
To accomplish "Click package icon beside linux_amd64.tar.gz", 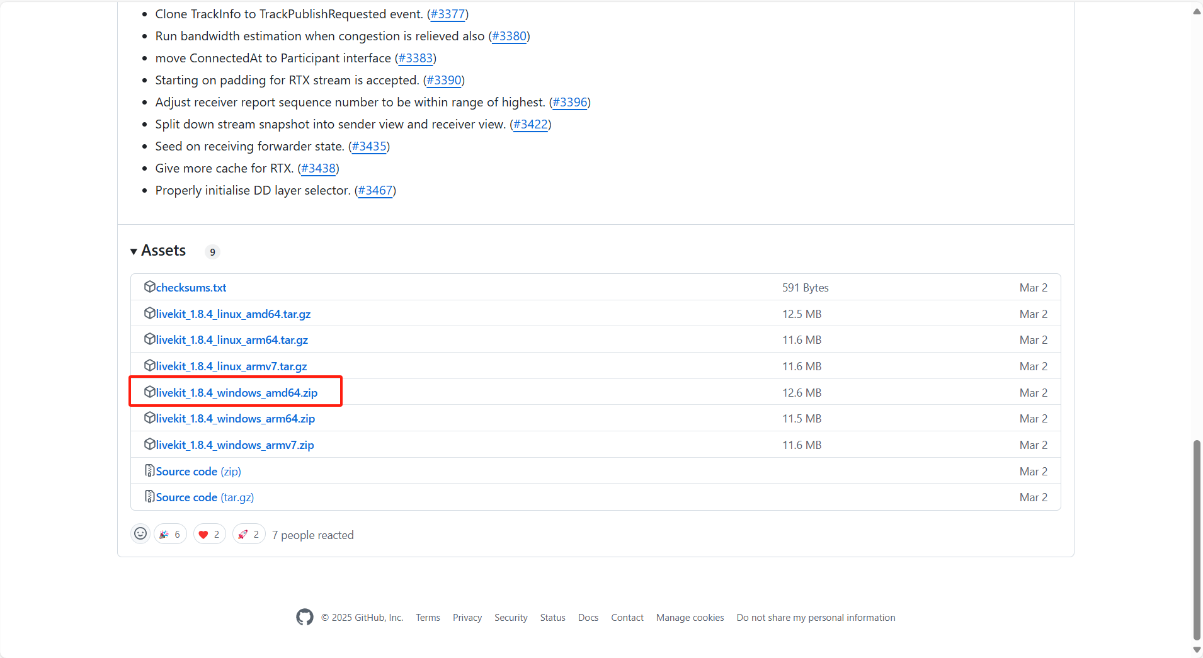I will click(x=149, y=314).
